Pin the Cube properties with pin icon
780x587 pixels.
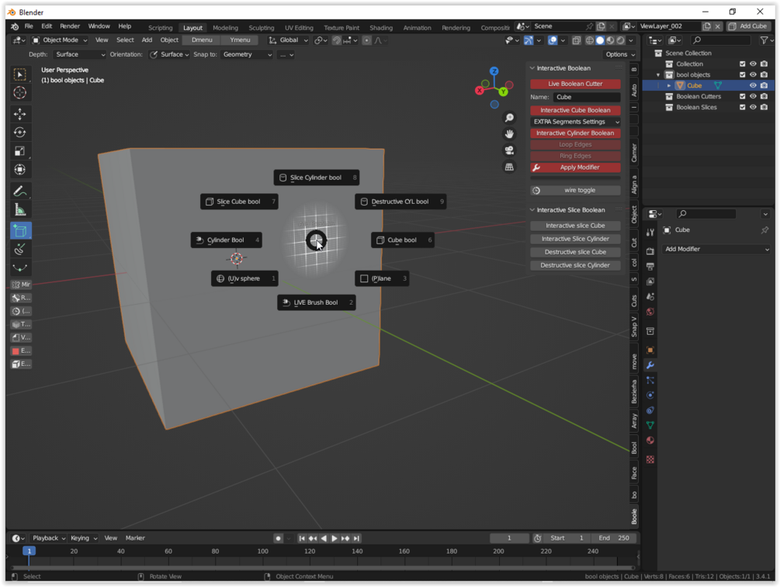click(764, 230)
